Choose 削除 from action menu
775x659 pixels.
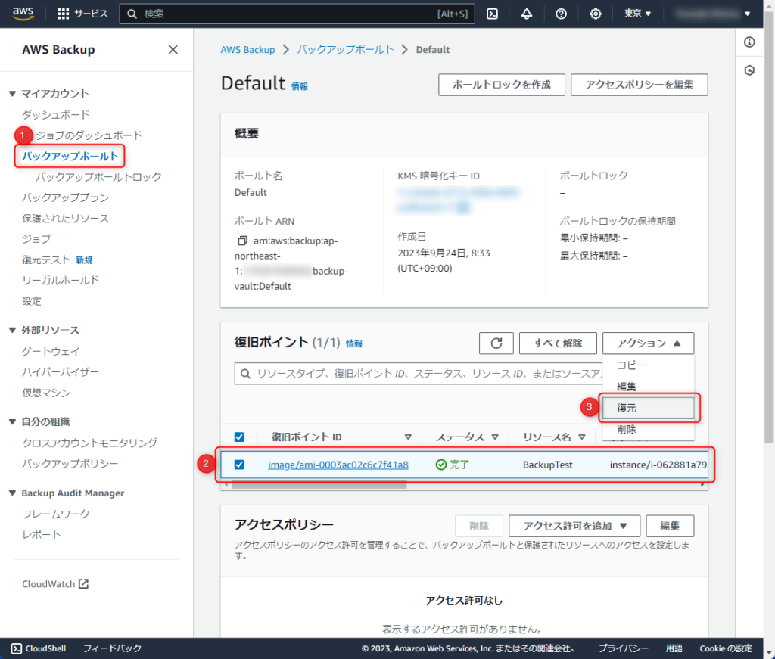point(648,429)
